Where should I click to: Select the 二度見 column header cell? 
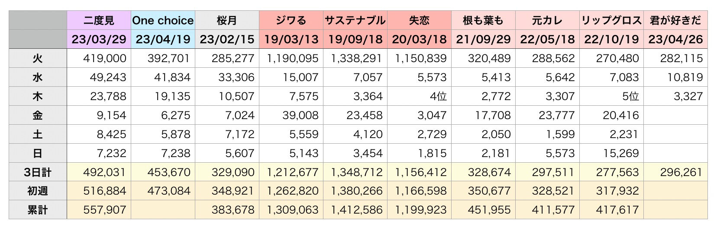pos(99,20)
